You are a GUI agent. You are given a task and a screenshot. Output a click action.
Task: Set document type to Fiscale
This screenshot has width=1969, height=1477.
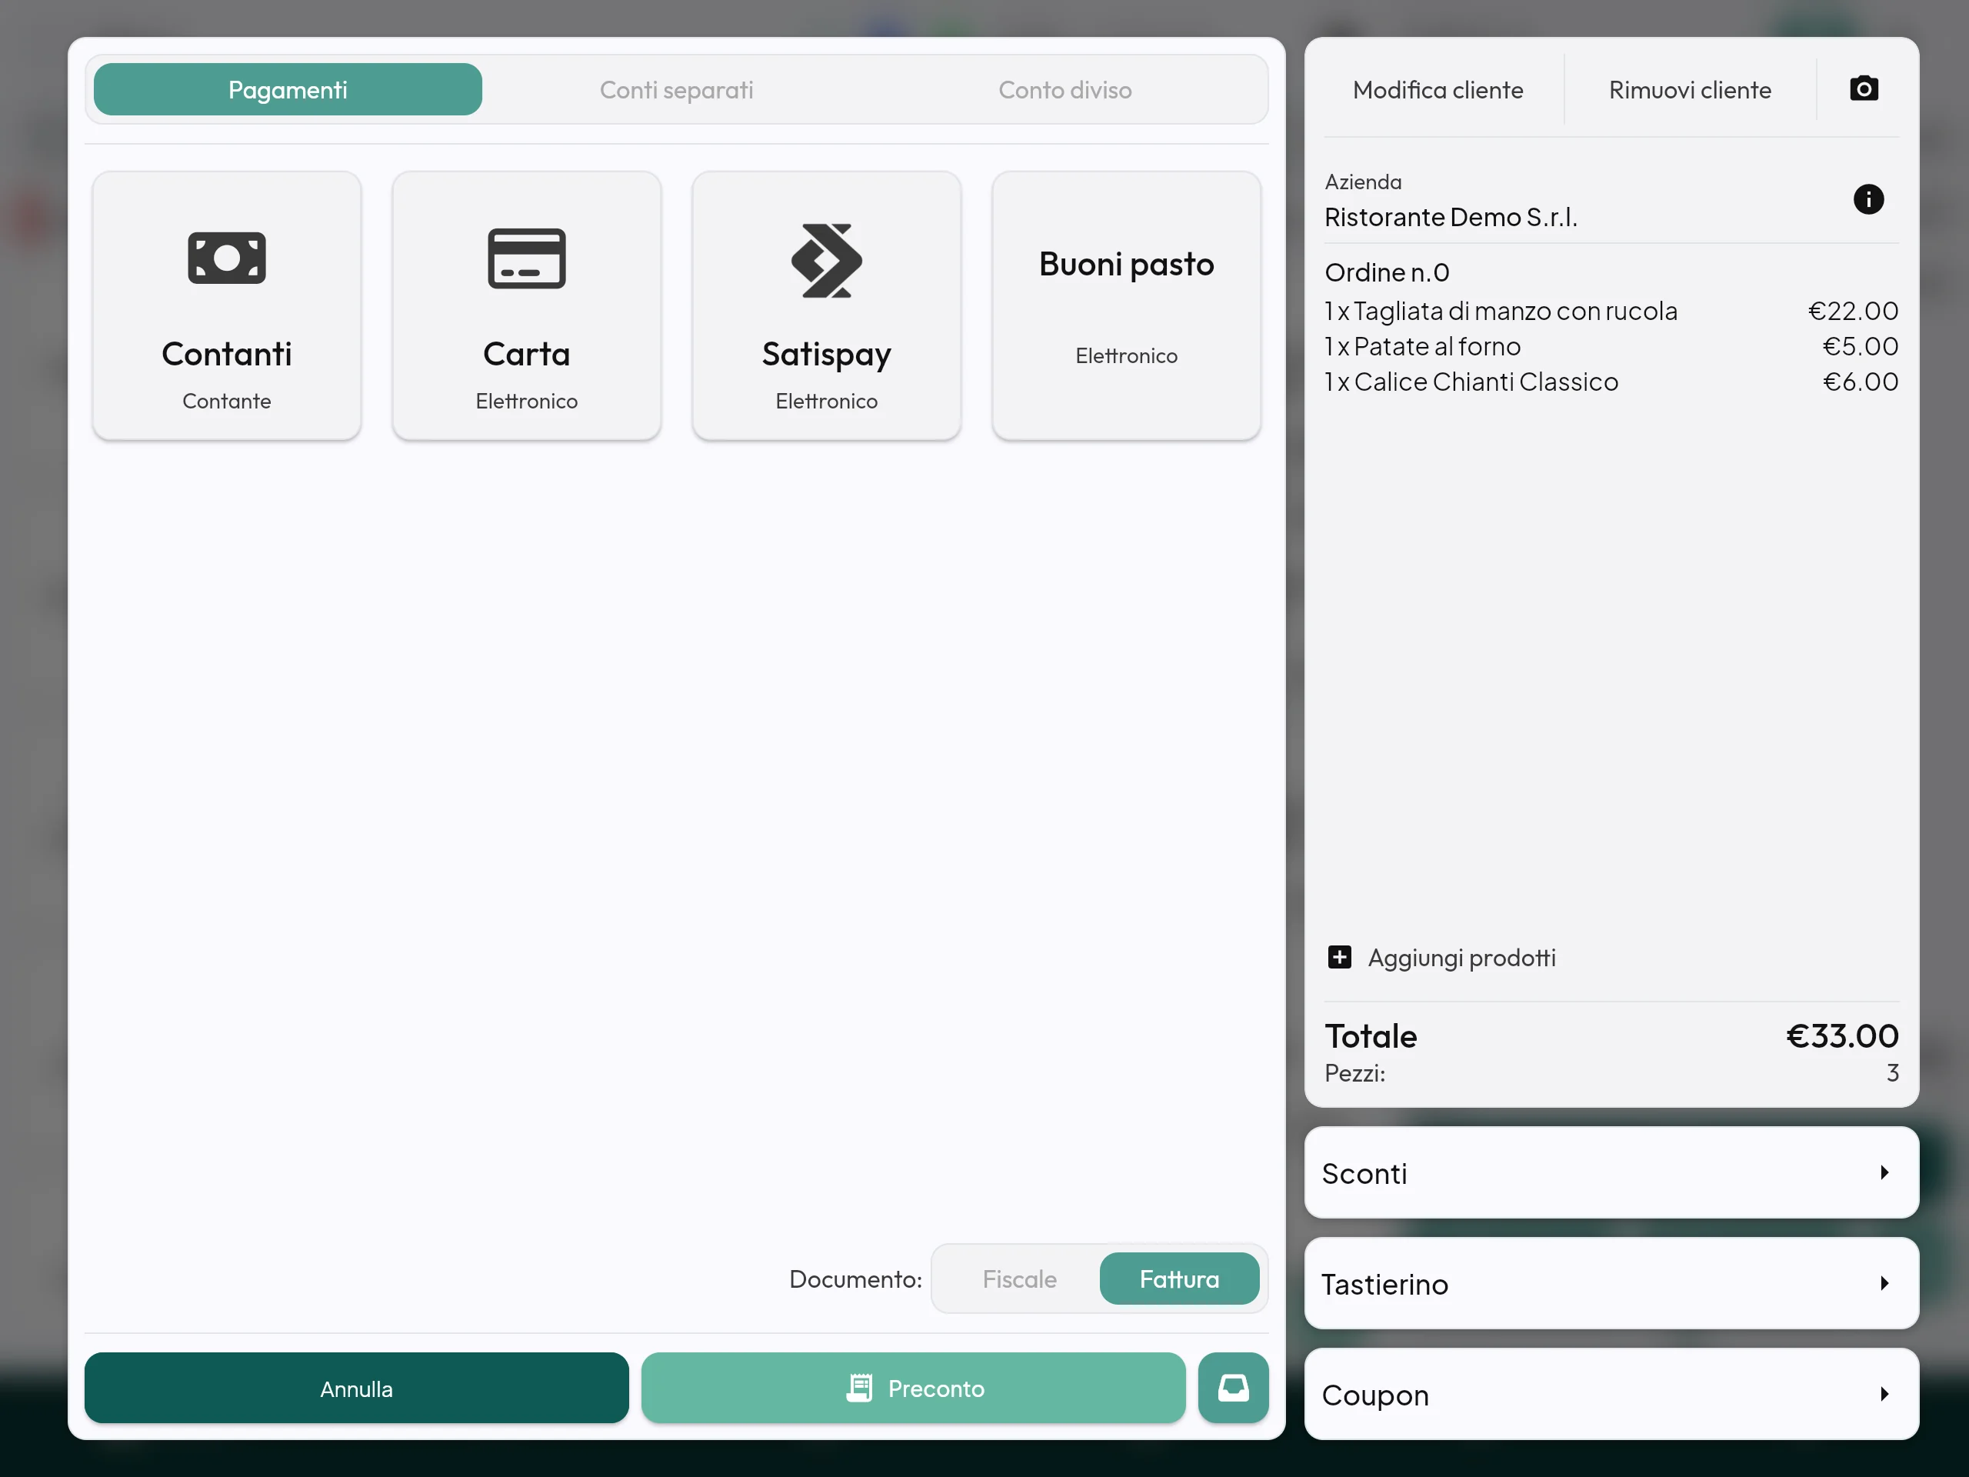(1019, 1279)
